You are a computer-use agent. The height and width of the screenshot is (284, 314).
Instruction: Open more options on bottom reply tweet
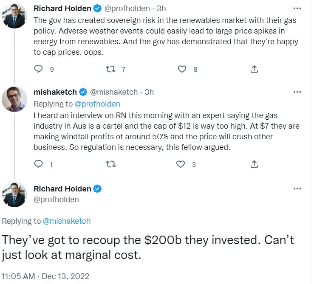[297, 188]
